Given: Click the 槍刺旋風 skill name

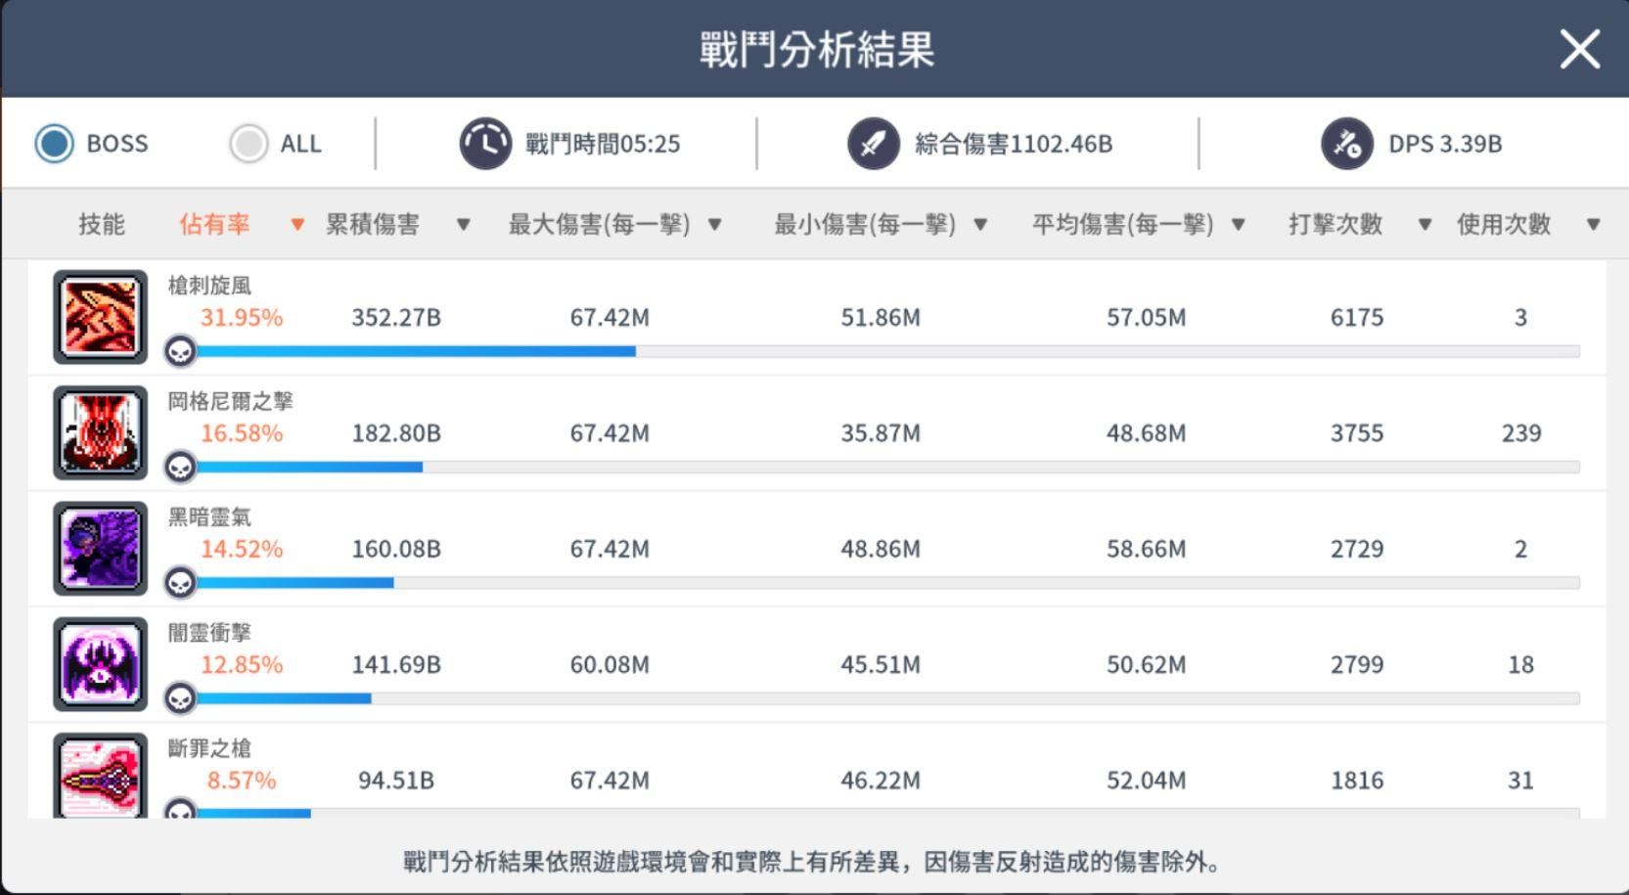Looking at the screenshot, I should (x=209, y=285).
